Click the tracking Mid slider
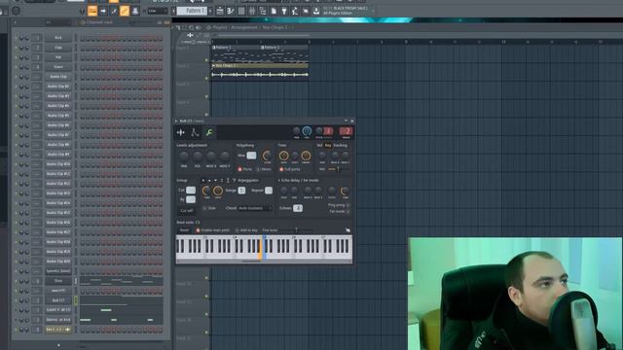This screenshot has width=623, height=350. (x=339, y=169)
